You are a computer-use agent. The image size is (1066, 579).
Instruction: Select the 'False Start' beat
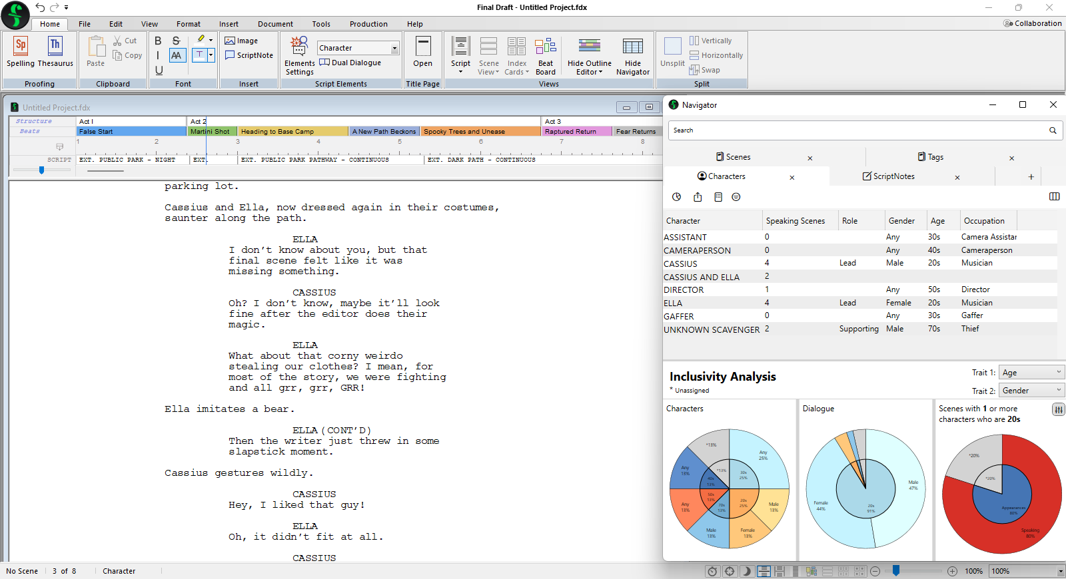coord(131,132)
